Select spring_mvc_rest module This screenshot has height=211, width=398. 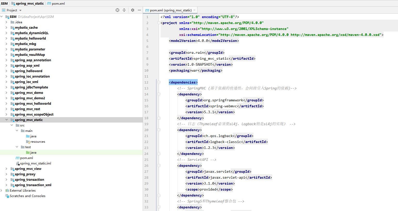pos(27,109)
